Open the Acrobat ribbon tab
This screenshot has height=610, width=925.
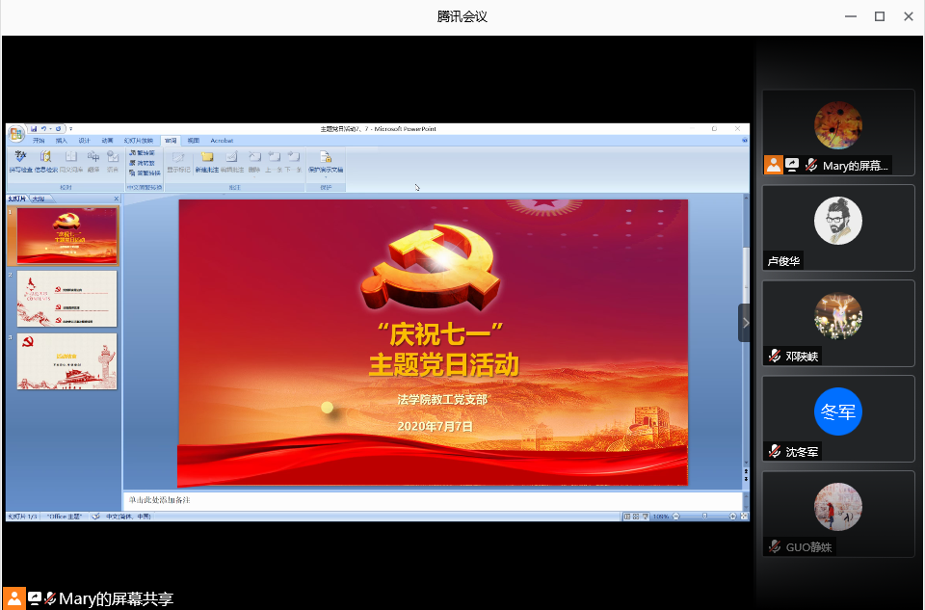point(222,141)
